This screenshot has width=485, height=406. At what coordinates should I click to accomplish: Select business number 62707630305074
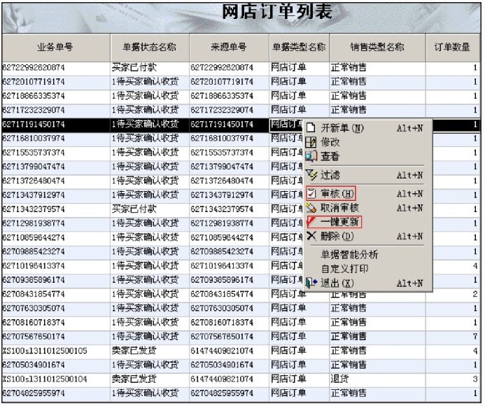[x=34, y=308]
